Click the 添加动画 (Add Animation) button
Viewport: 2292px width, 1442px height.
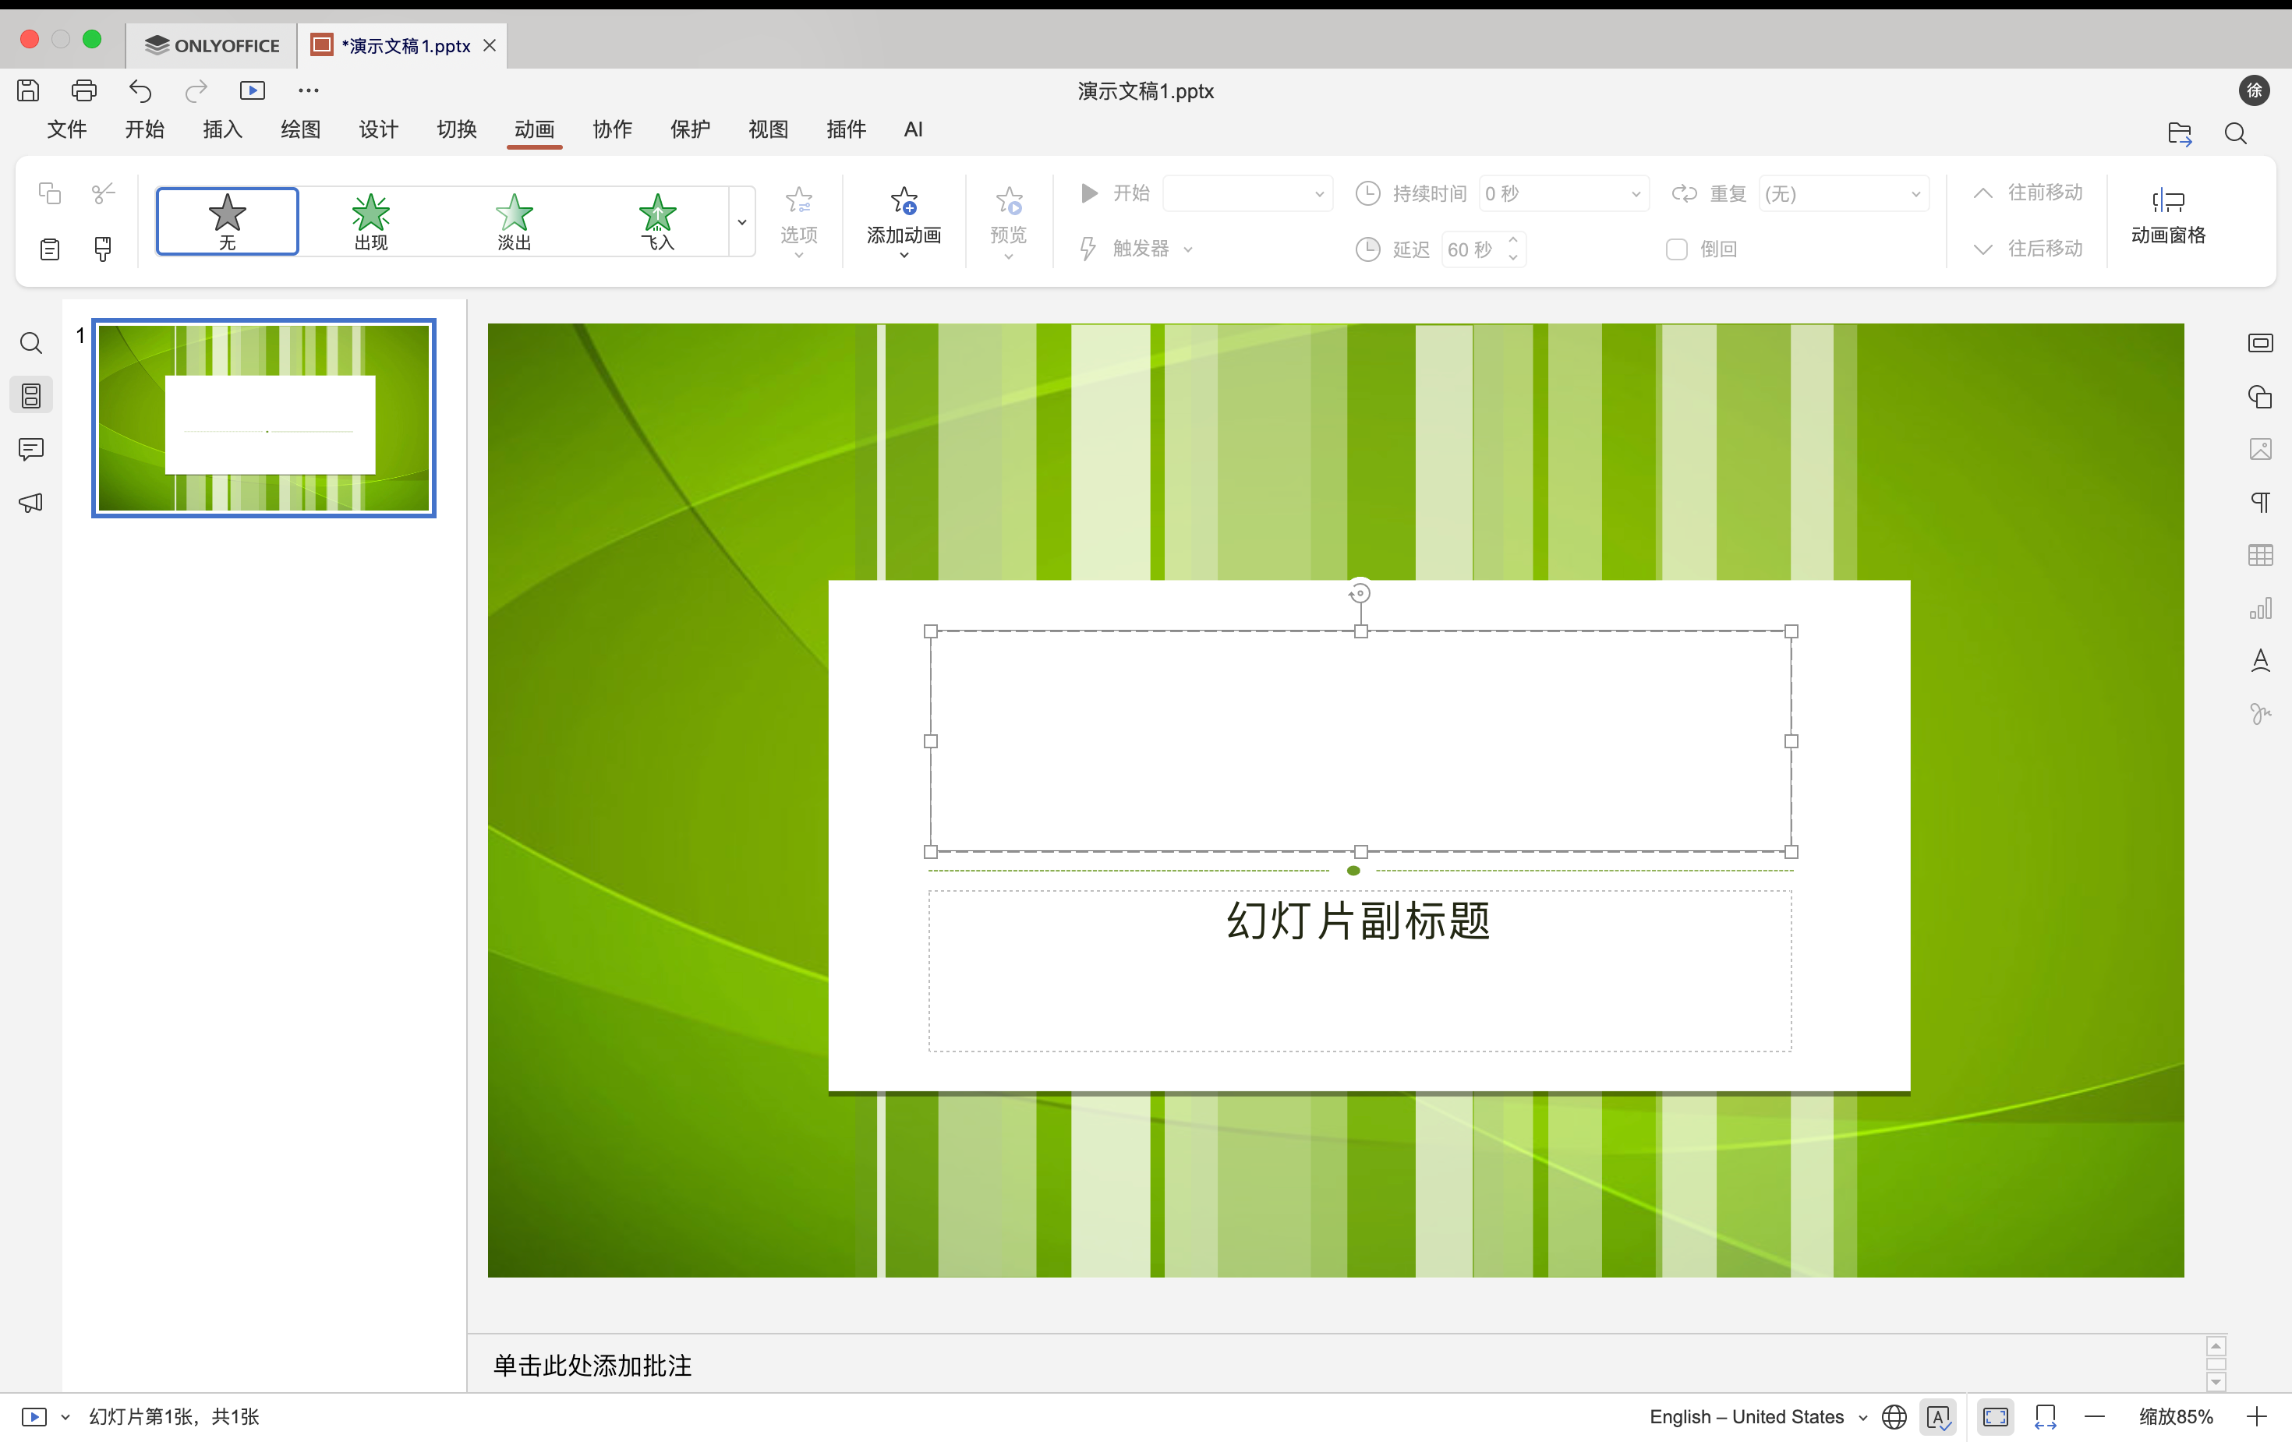coord(904,221)
